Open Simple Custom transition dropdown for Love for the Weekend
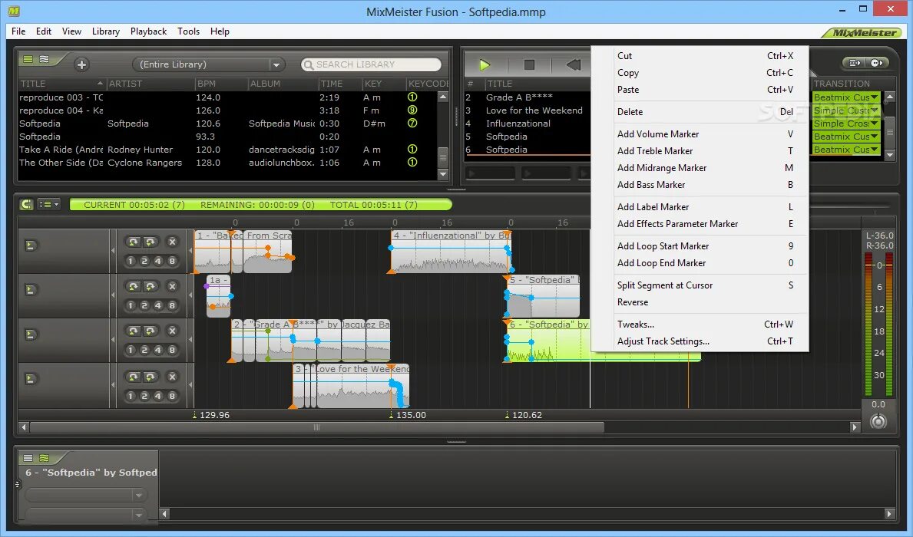The width and height of the screenshot is (913, 537). pyautogui.click(x=846, y=110)
